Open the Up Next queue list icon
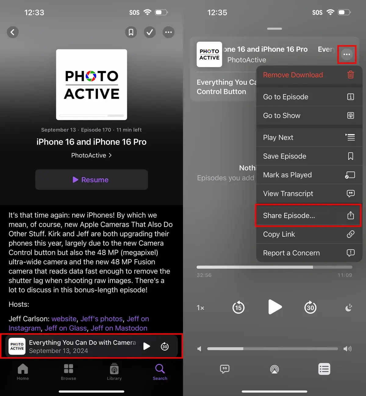Screen dimensions: 366x396 pos(324,369)
